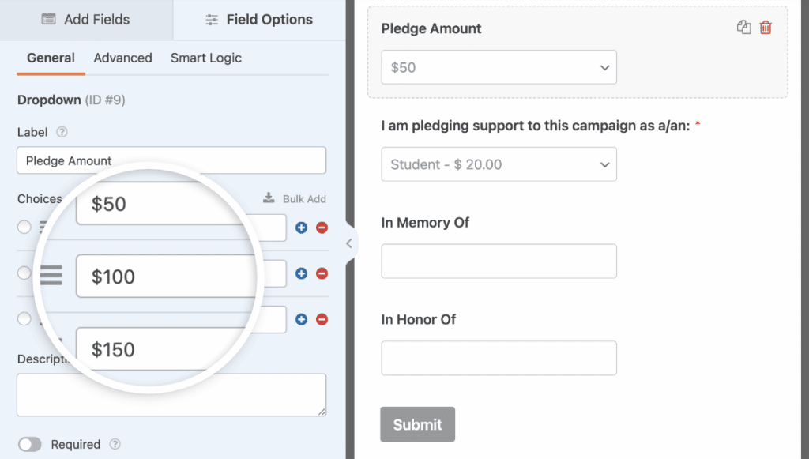Open the Label help tooltip icon

61,132
